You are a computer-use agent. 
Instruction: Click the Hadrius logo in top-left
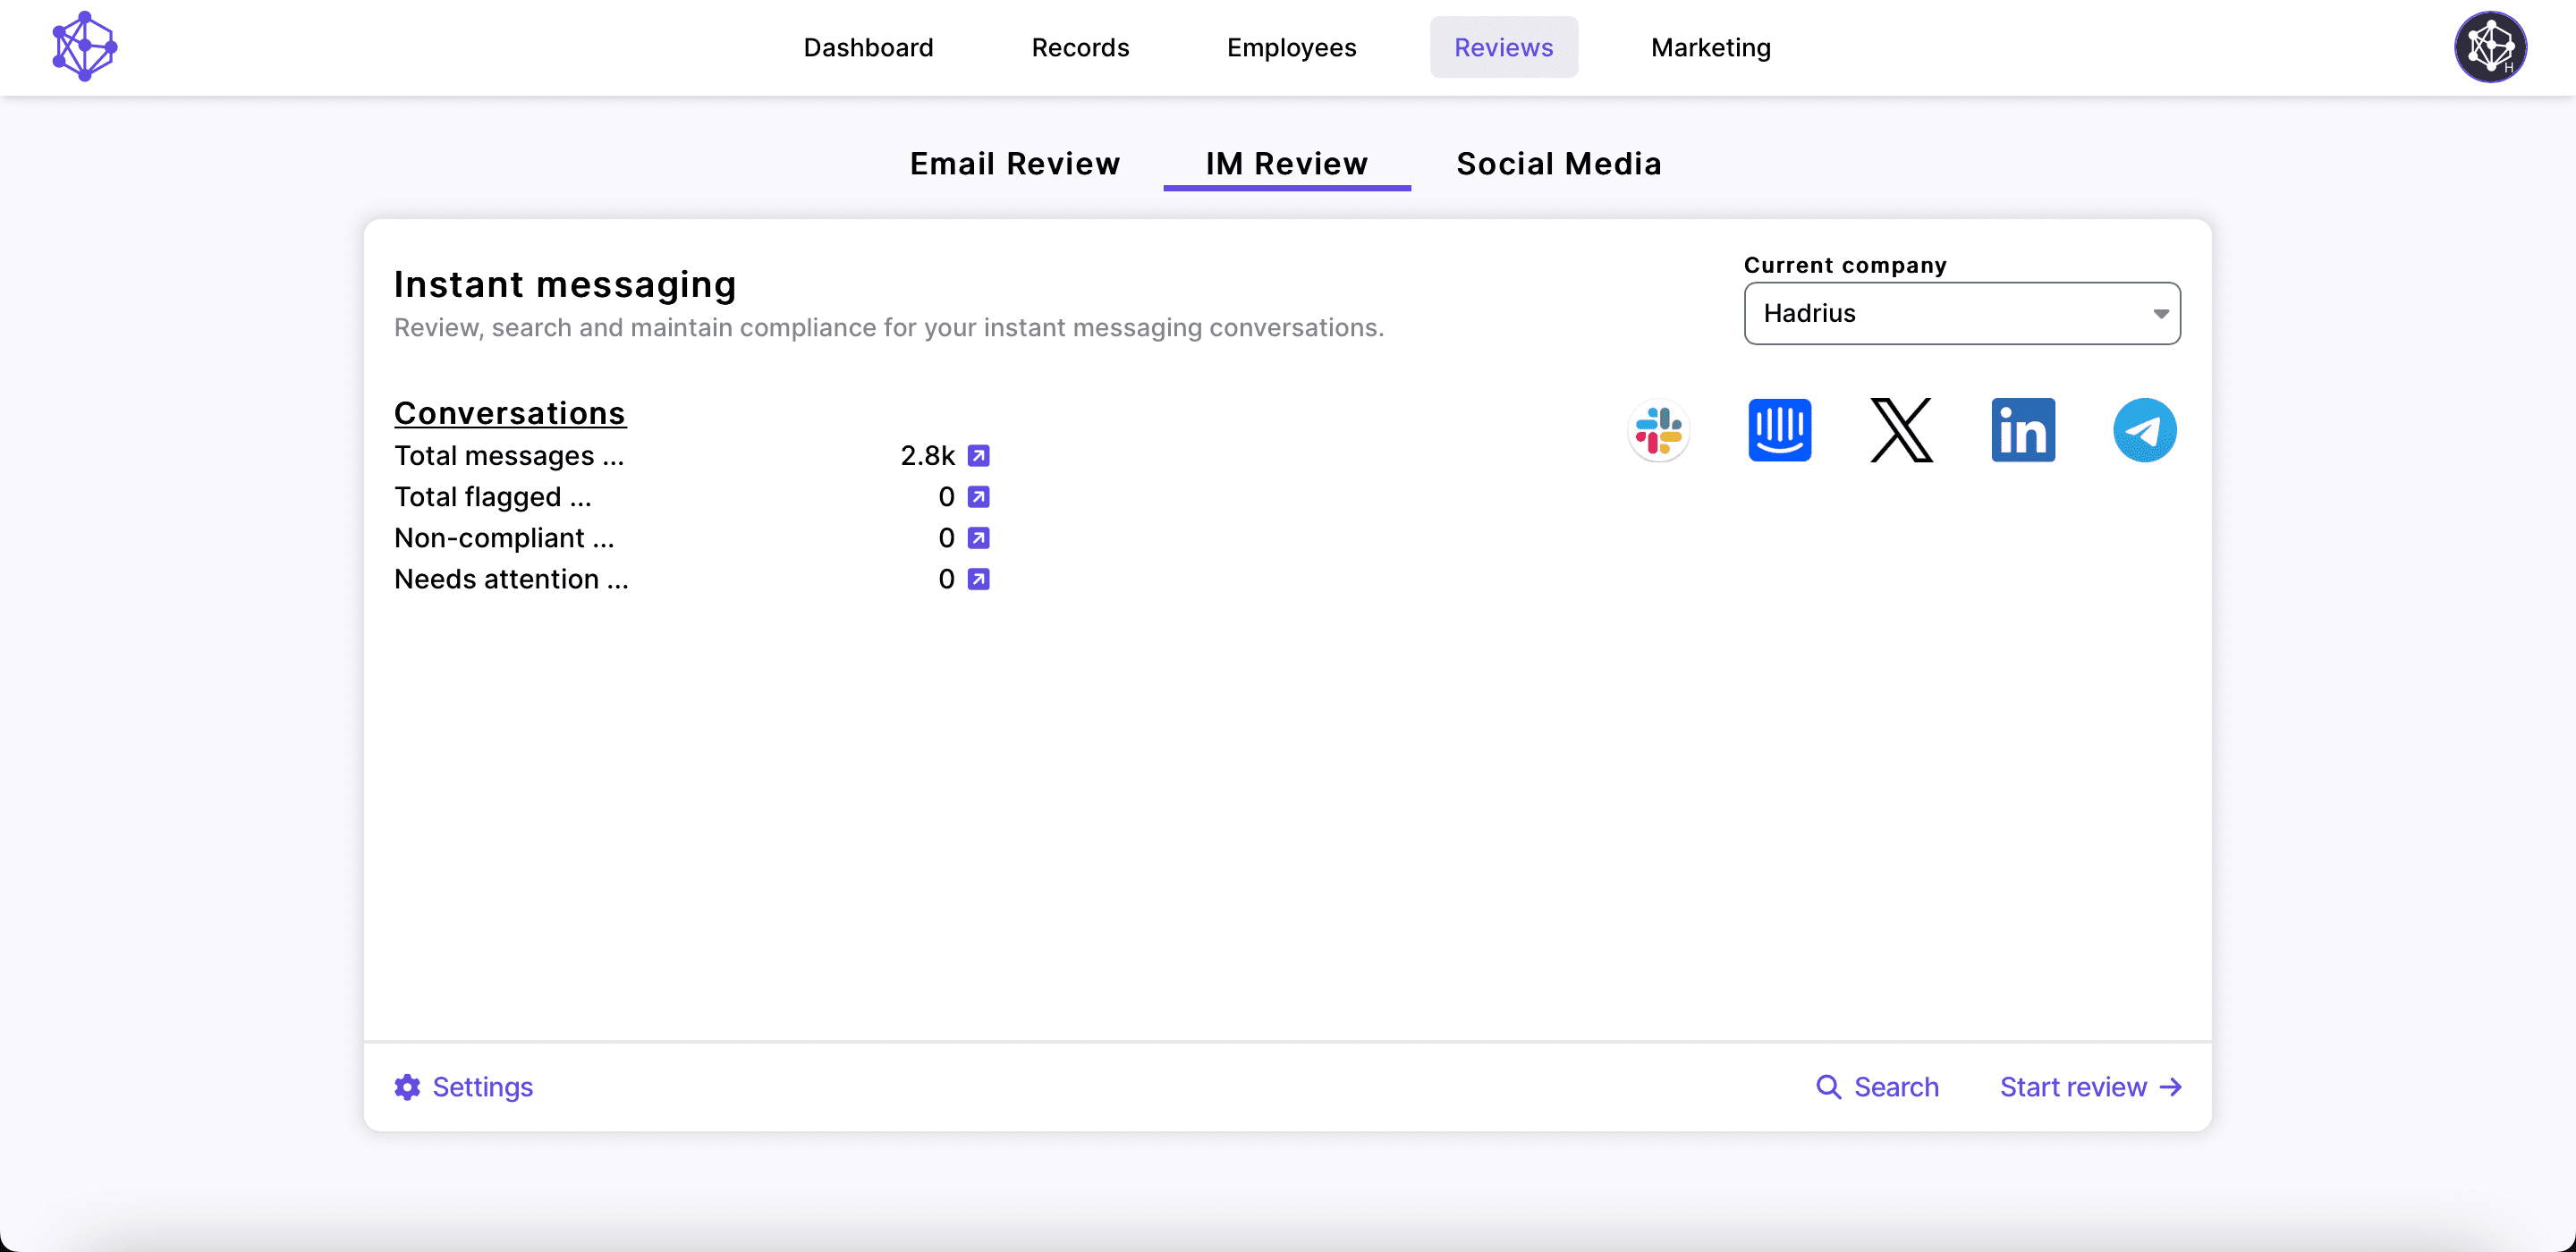pos(84,46)
